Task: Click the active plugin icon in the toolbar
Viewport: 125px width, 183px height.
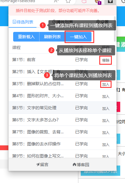Action: (110, 2)
